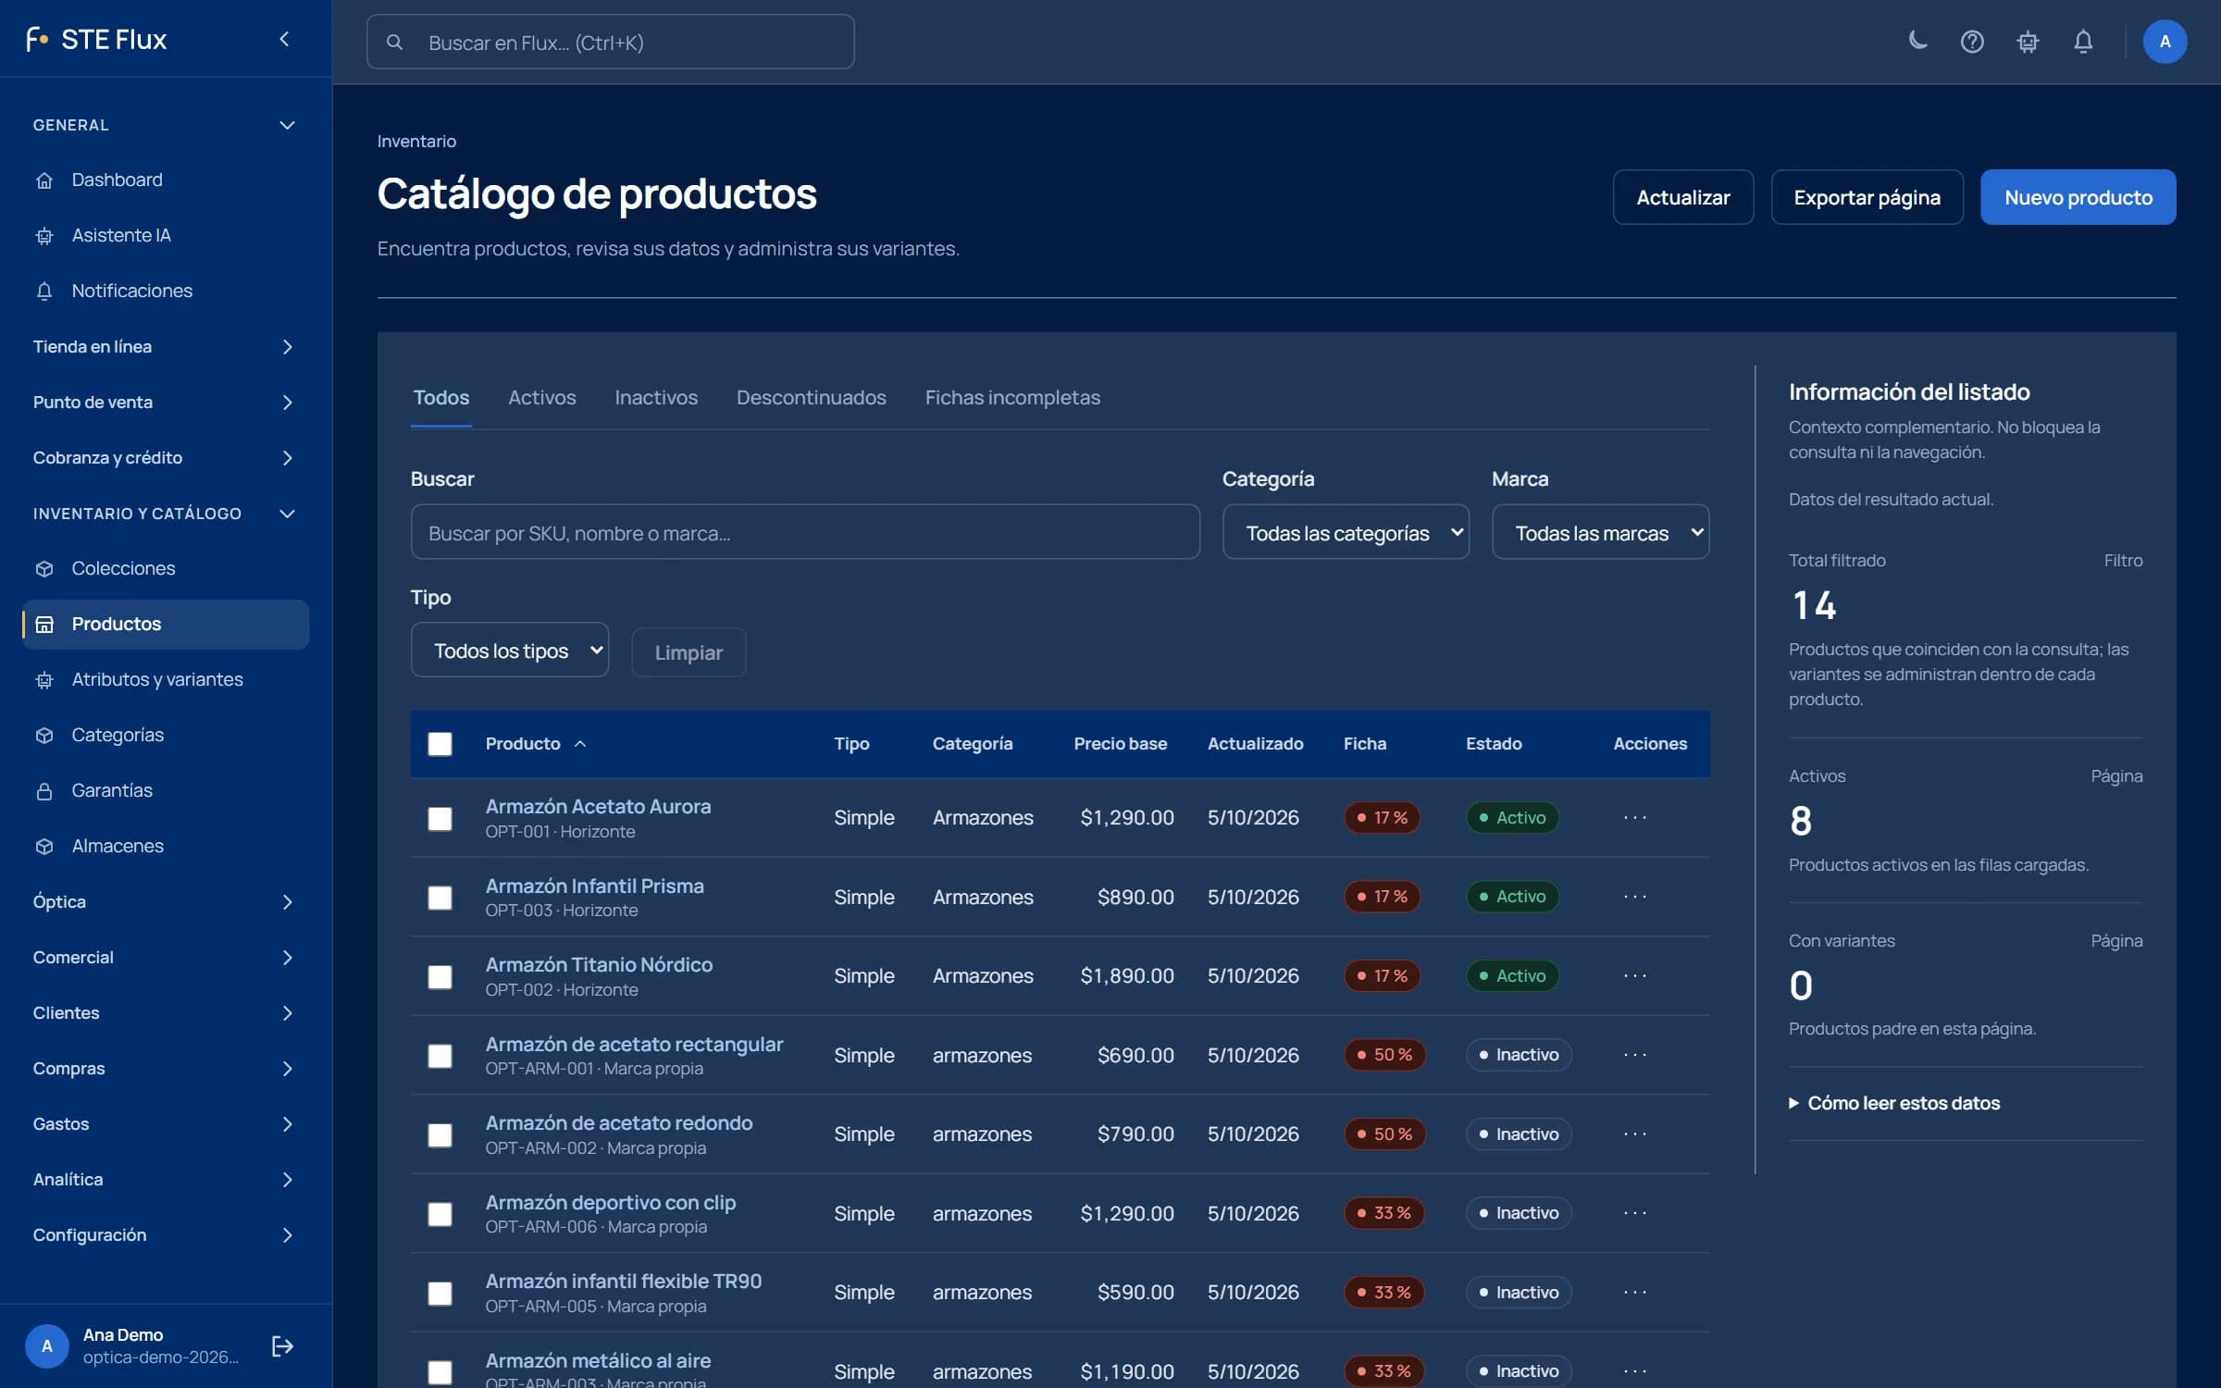2221x1388 pixels.
Task: Switch to the Inactivos tab
Action: pos(656,398)
